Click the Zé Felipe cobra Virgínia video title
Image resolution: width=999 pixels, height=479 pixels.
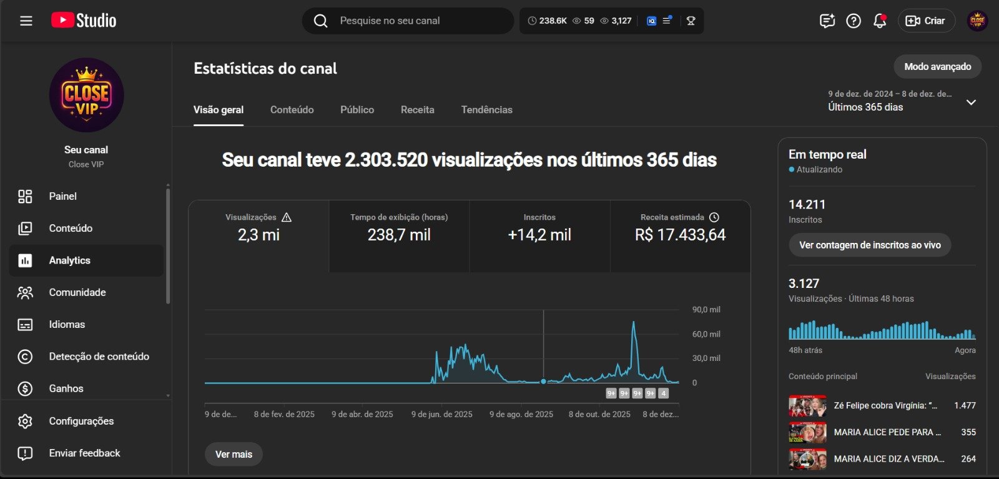[x=885, y=406]
